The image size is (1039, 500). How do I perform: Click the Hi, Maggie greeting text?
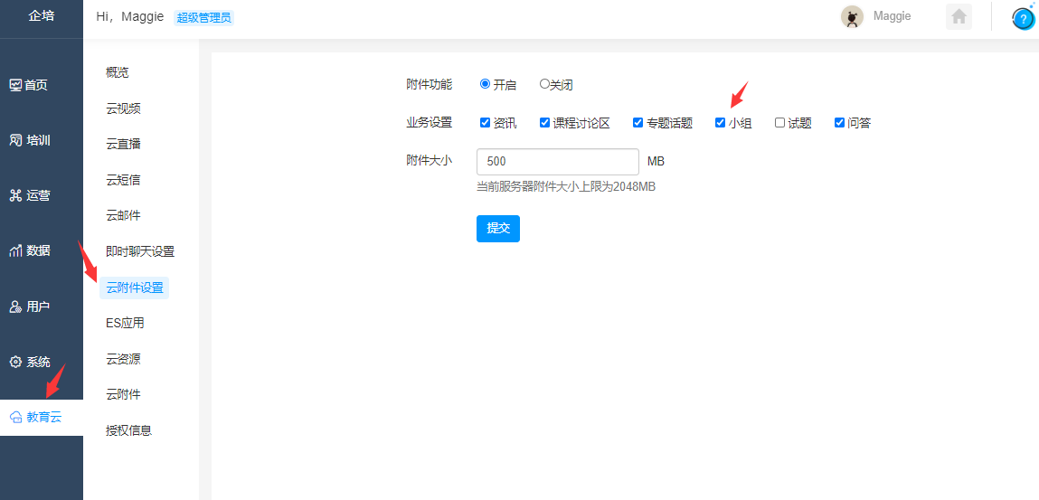pos(130,17)
